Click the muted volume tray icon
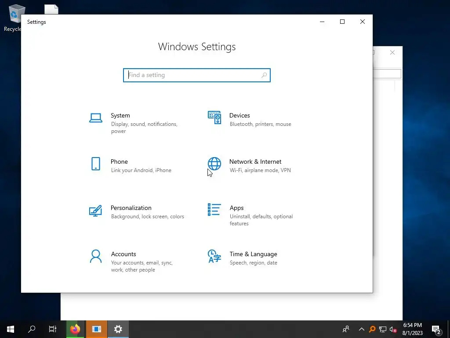Viewport: 450px width, 338px height. (393, 329)
